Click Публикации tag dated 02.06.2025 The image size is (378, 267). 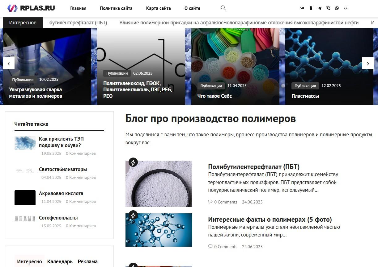117,73
